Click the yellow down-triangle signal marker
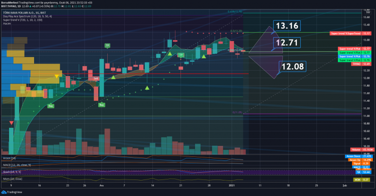 (x=57, y=76)
